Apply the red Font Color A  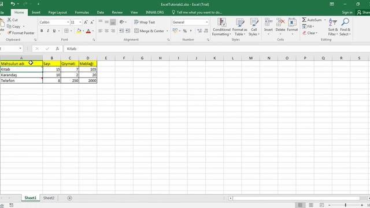click(x=88, y=31)
